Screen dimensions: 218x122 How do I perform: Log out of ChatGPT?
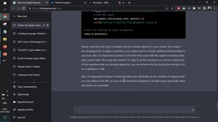pyautogui.click(x=30, y=117)
